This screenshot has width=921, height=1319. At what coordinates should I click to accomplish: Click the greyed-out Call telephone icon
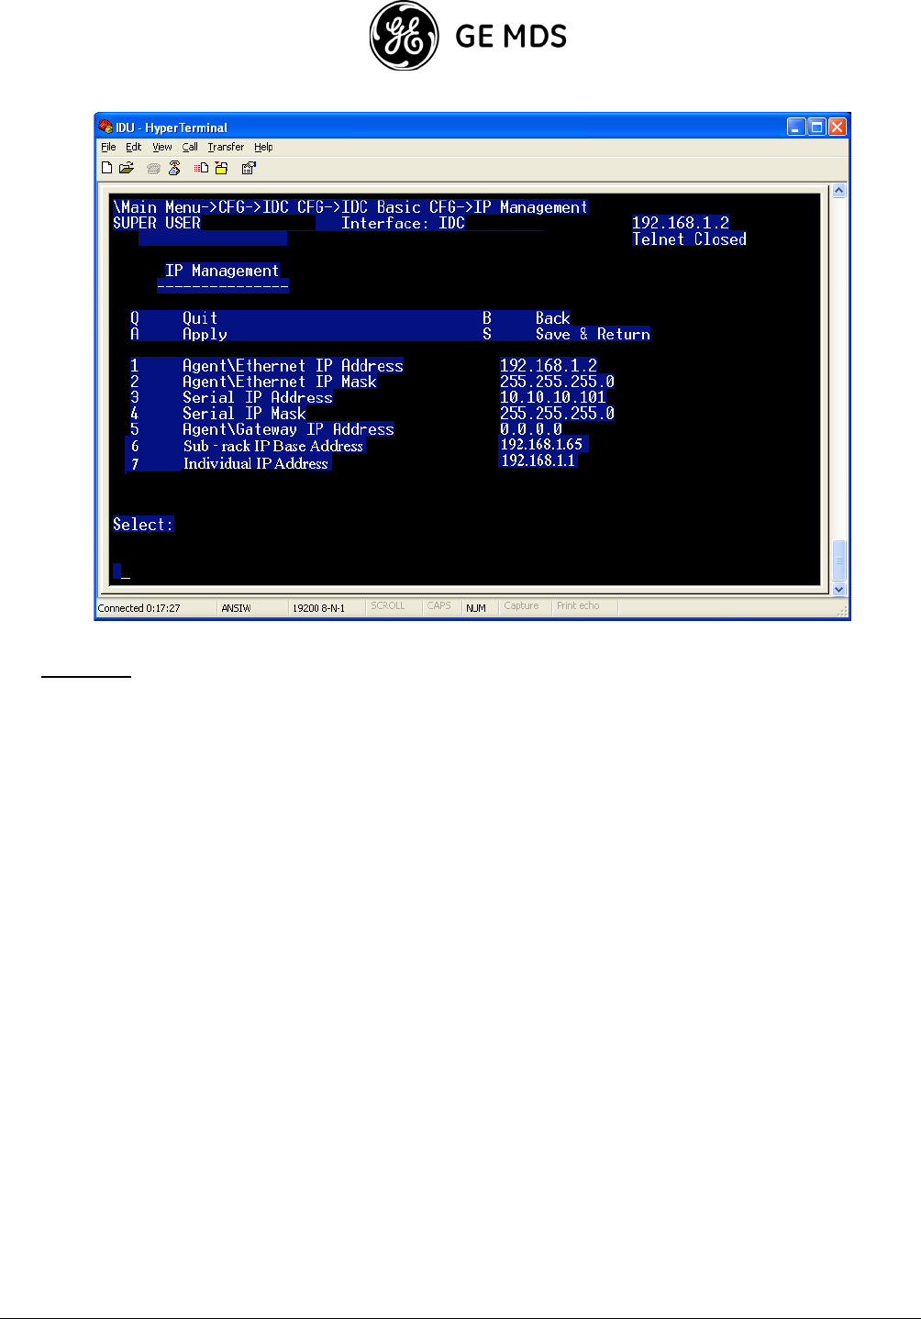pyautogui.click(x=153, y=168)
